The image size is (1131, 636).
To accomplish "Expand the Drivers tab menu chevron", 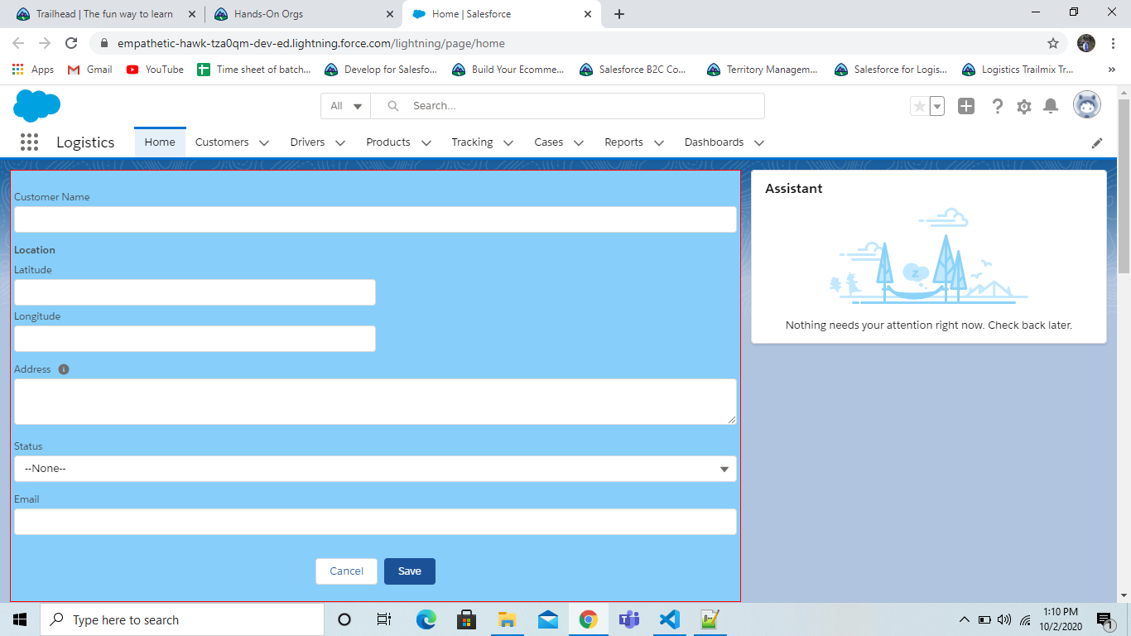I will pyautogui.click(x=340, y=142).
